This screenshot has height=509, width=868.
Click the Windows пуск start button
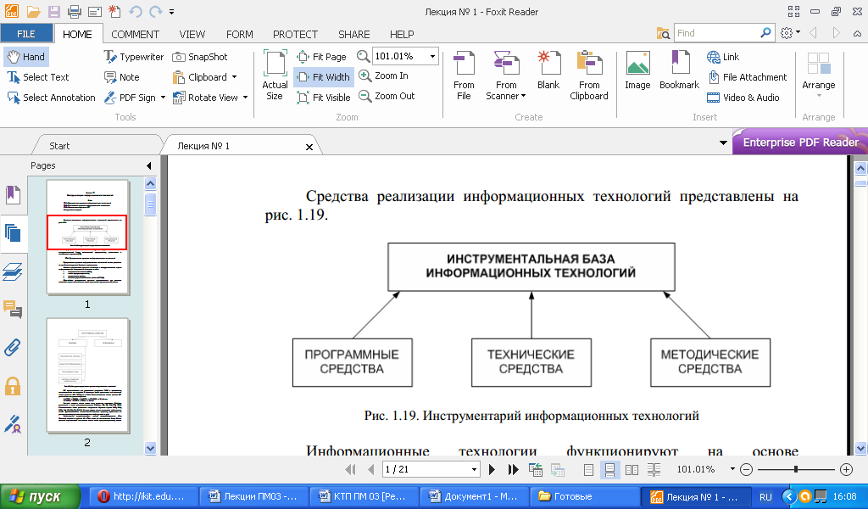[x=39, y=496]
